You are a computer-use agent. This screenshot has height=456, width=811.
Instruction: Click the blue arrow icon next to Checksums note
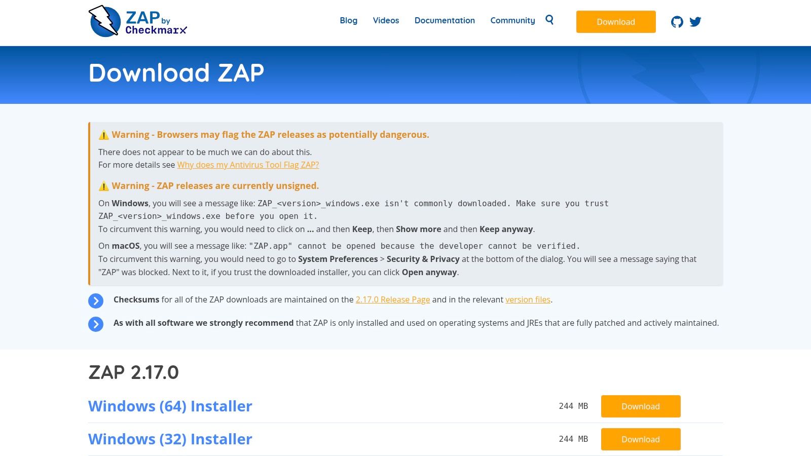tap(95, 300)
